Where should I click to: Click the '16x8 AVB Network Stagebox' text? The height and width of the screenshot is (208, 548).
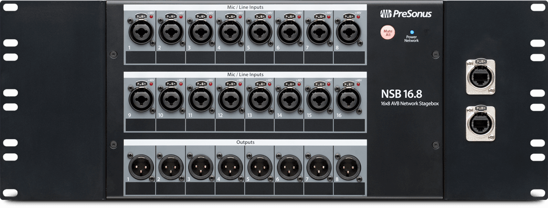tap(409, 104)
